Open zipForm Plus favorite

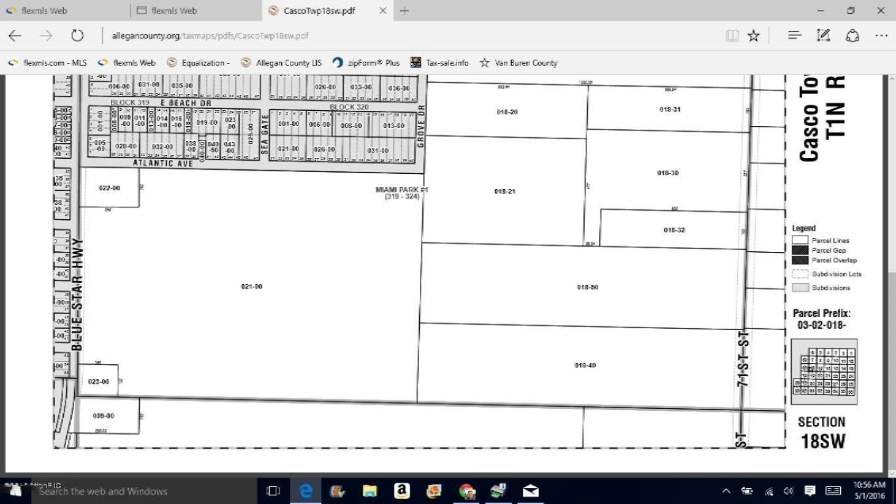tap(366, 62)
